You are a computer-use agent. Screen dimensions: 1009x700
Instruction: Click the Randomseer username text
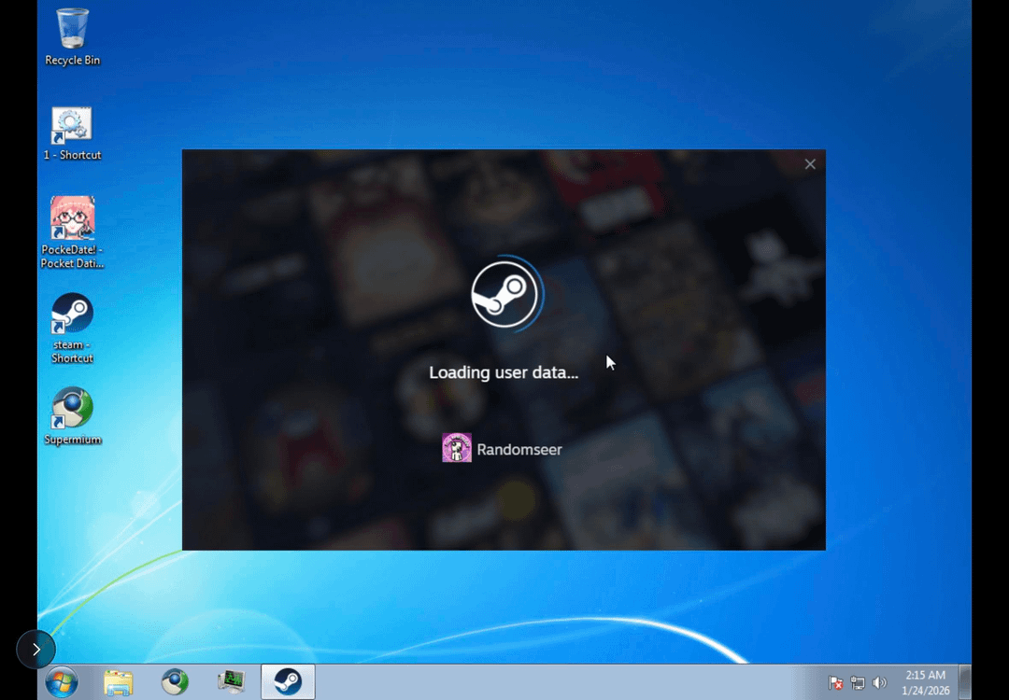click(519, 450)
